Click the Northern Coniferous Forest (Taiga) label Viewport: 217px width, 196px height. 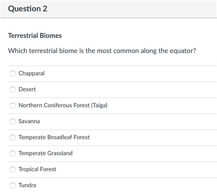click(63, 105)
